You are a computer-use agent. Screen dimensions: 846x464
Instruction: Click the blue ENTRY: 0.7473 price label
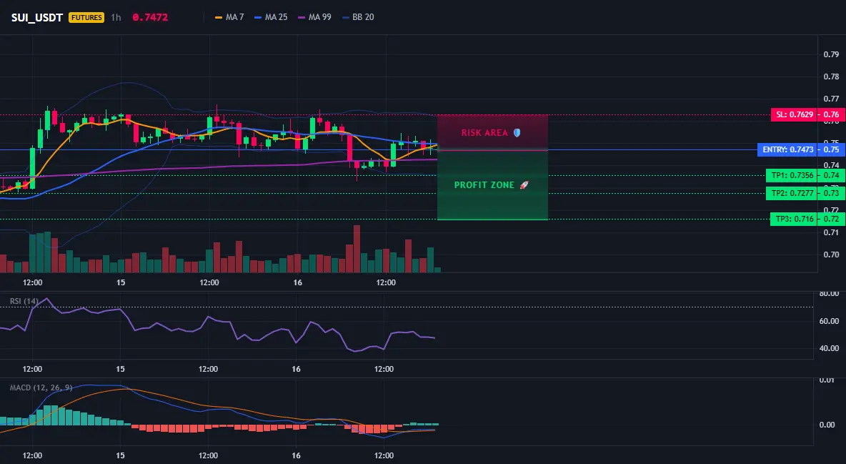coord(787,149)
